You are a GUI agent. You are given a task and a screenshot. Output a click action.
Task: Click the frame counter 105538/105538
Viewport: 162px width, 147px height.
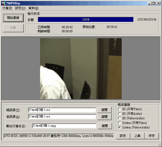[147, 20]
